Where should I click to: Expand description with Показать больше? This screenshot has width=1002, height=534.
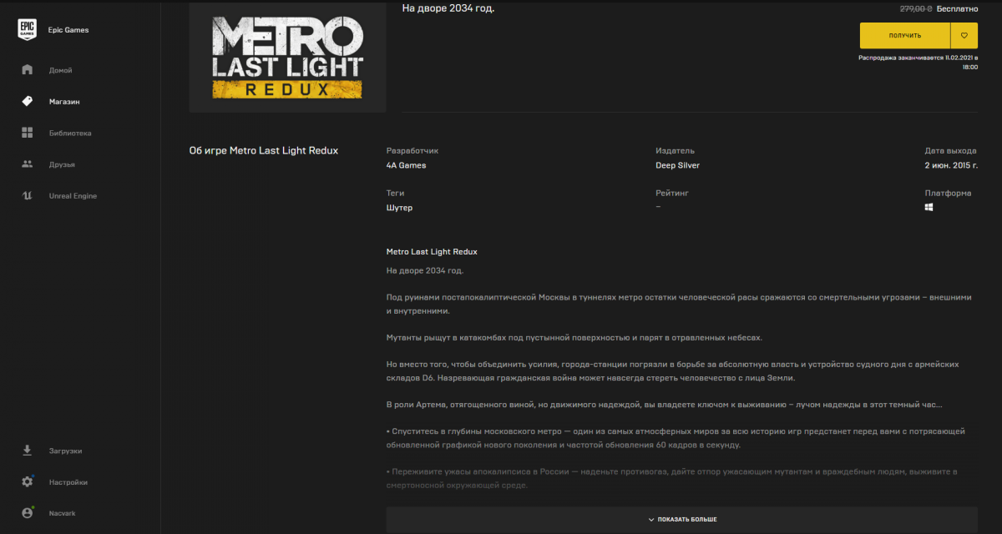[x=681, y=519]
